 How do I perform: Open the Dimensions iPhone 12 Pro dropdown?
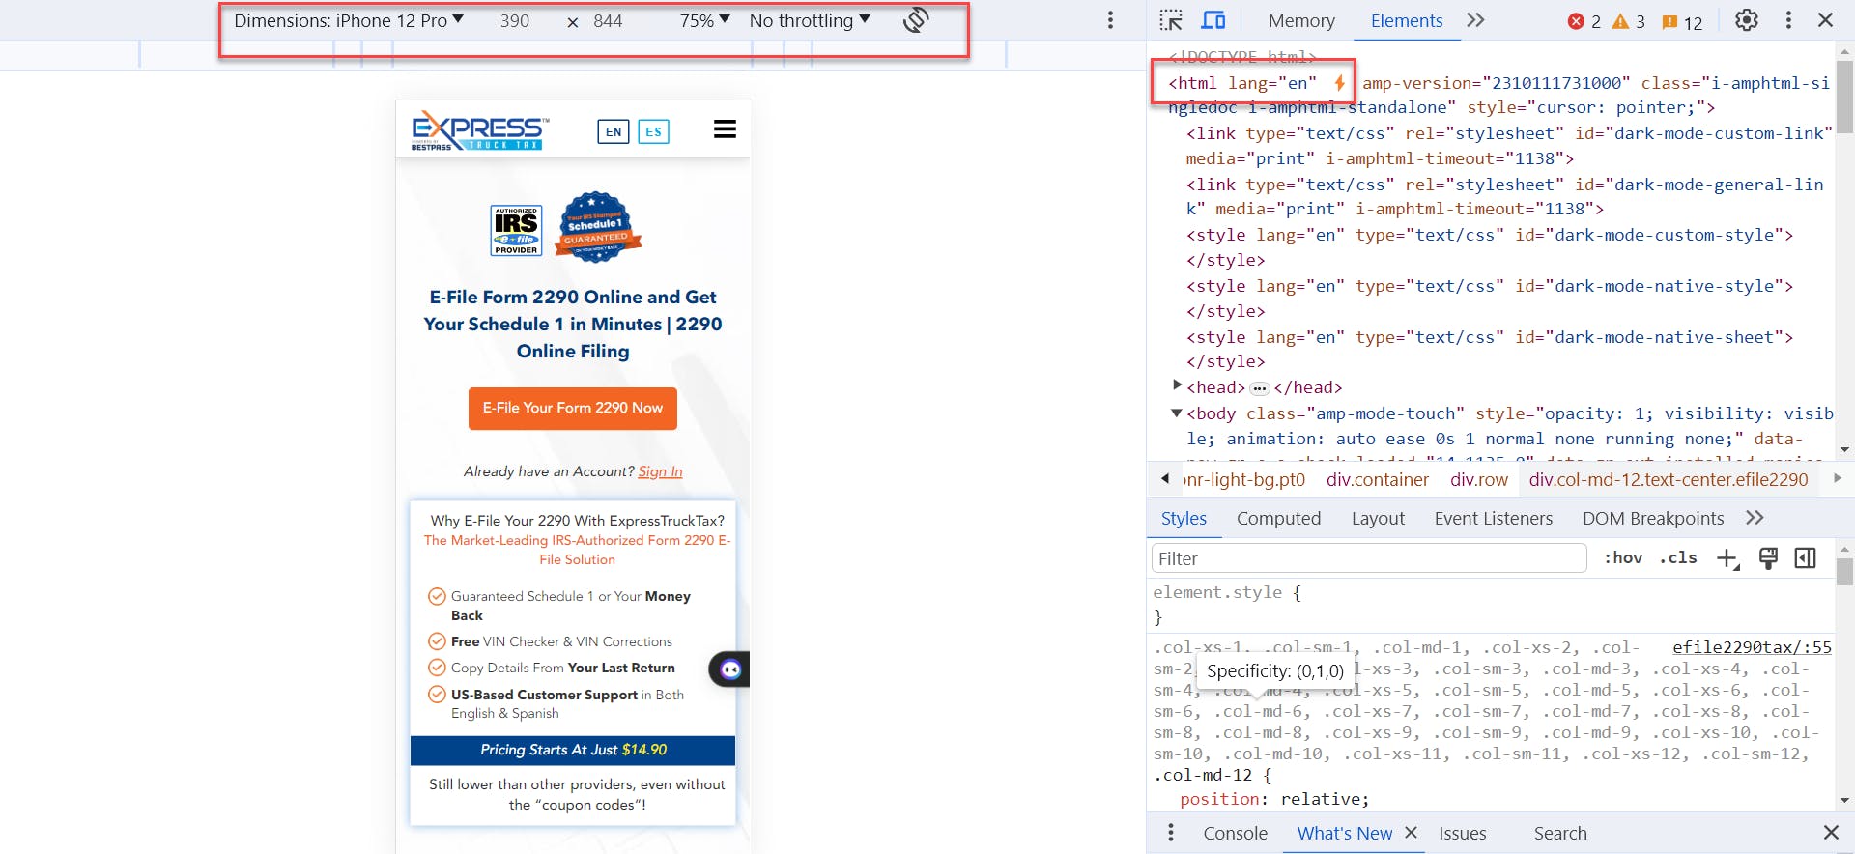(x=349, y=21)
